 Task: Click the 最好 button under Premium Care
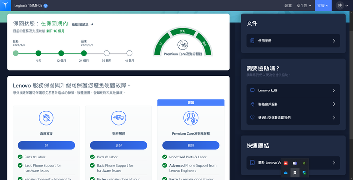[191, 145]
